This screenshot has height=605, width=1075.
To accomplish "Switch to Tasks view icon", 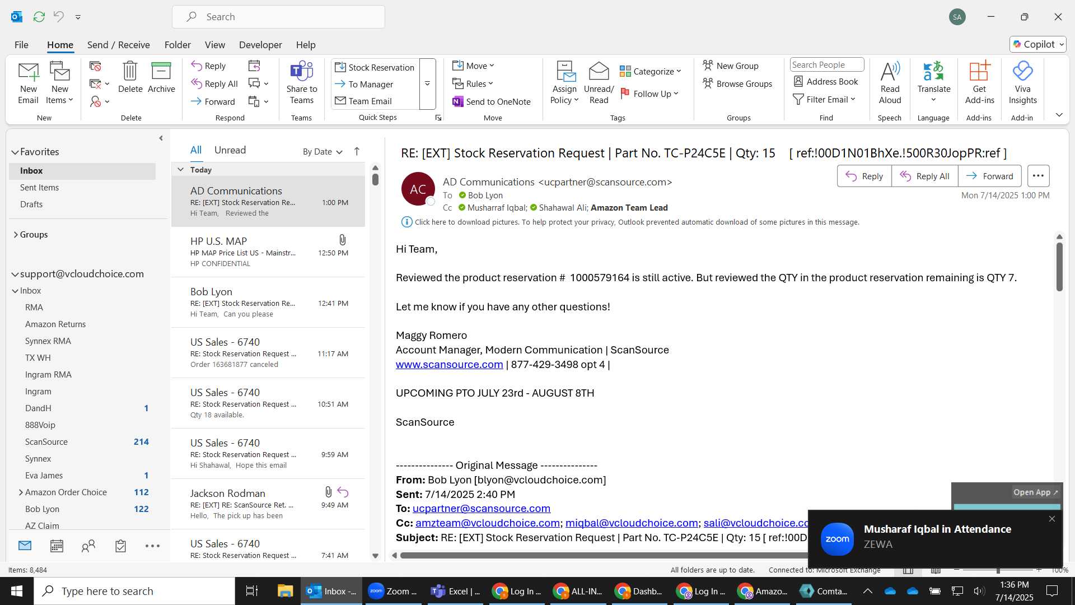I will 120,546.
